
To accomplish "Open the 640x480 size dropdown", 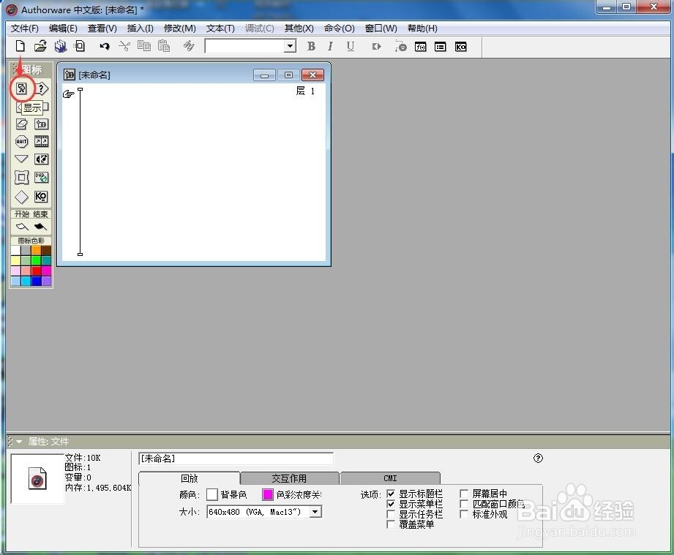I will tap(316, 512).
